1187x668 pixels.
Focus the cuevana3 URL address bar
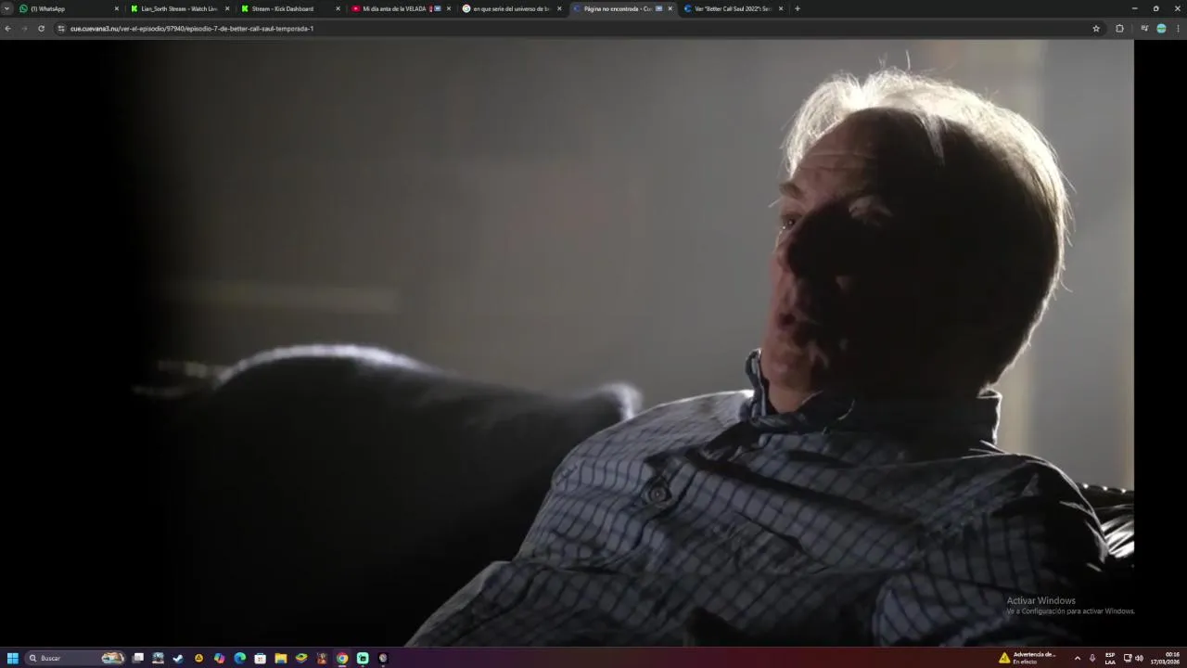[575, 29]
